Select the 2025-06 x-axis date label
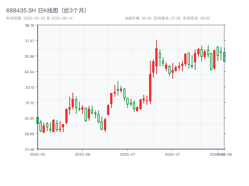The width and height of the screenshot is (249, 186). 82,154
